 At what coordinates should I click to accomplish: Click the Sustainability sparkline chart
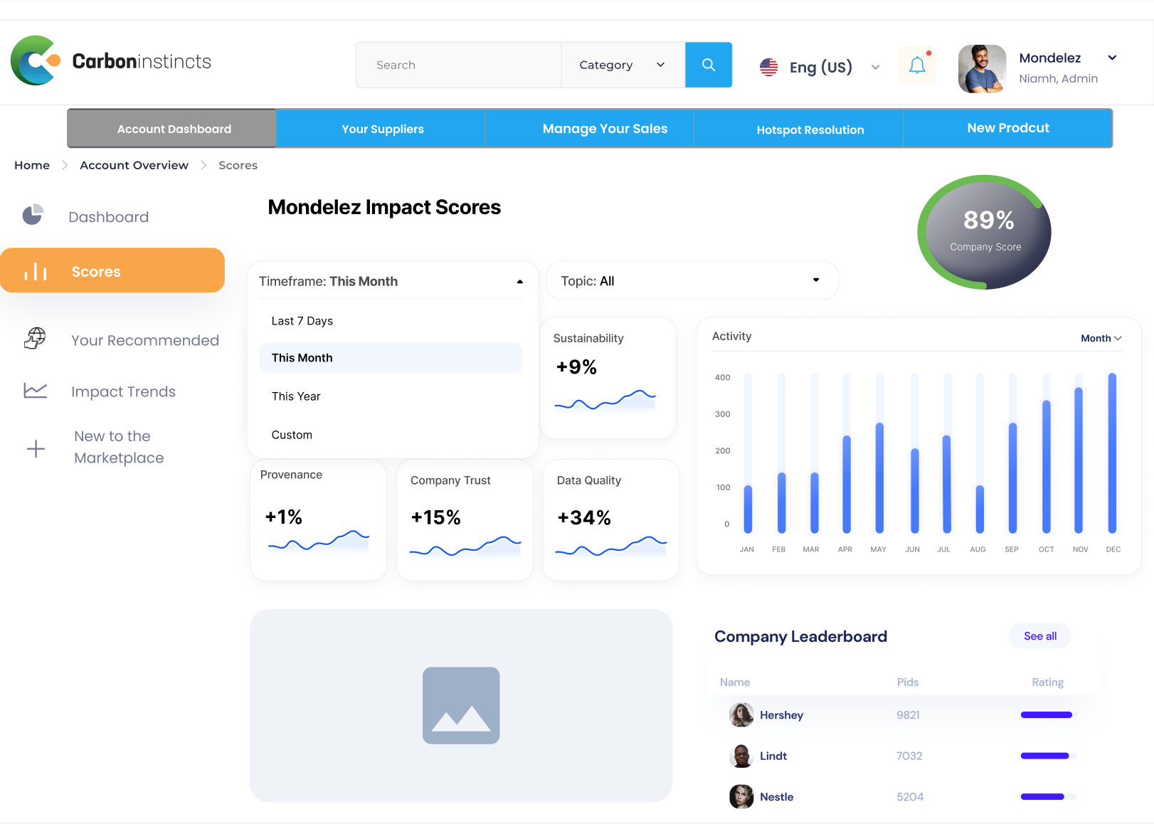605,401
